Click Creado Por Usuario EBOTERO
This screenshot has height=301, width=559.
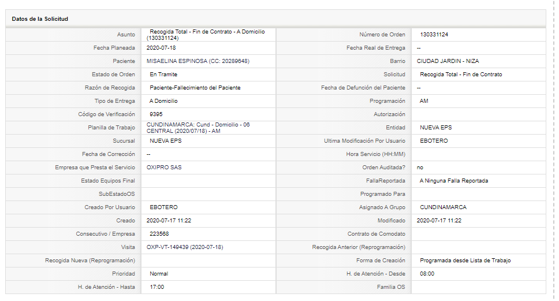point(163,207)
